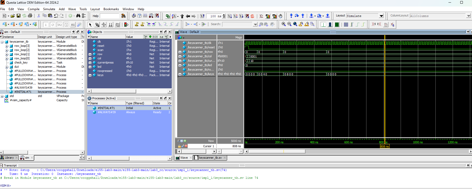The height and width of the screenshot is (189, 472).
Task: Open the Layout Simulate dropdown
Action: pos(381,16)
